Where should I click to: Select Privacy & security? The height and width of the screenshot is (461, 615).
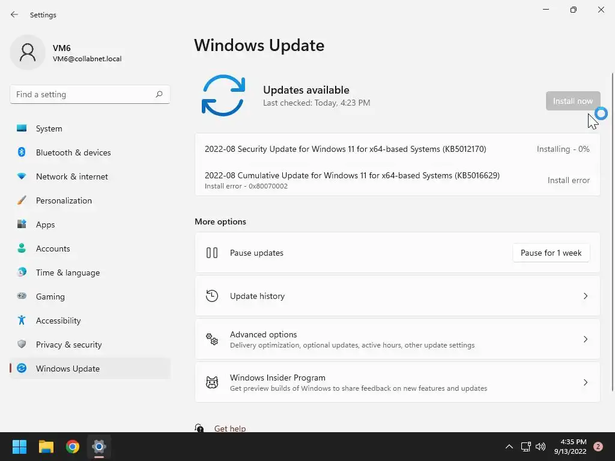90,345
